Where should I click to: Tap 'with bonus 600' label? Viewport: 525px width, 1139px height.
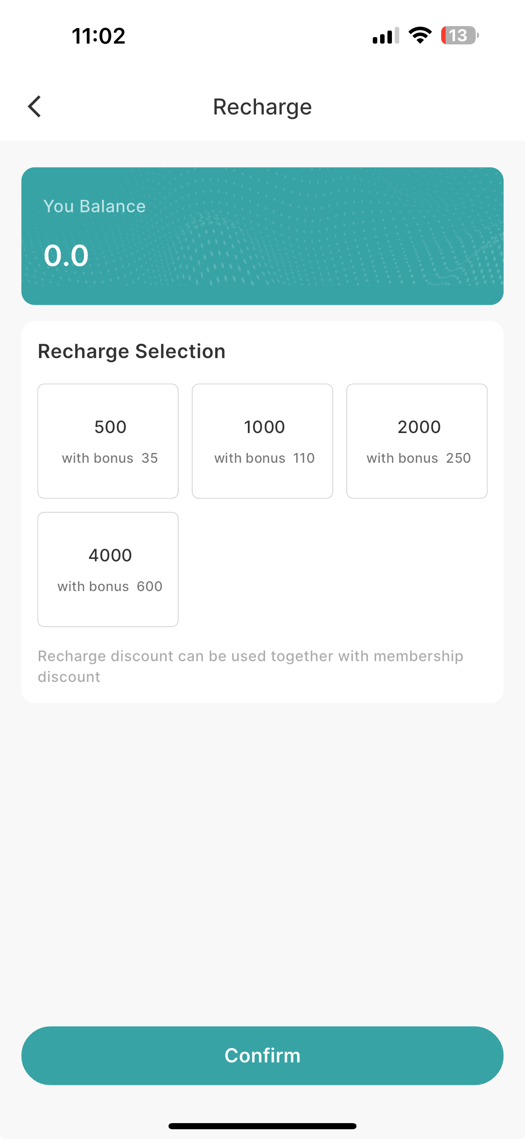pos(109,586)
